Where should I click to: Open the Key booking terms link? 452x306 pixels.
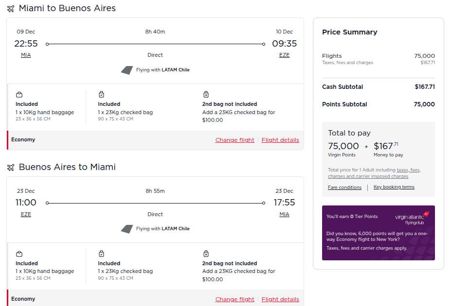pos(394,187)
